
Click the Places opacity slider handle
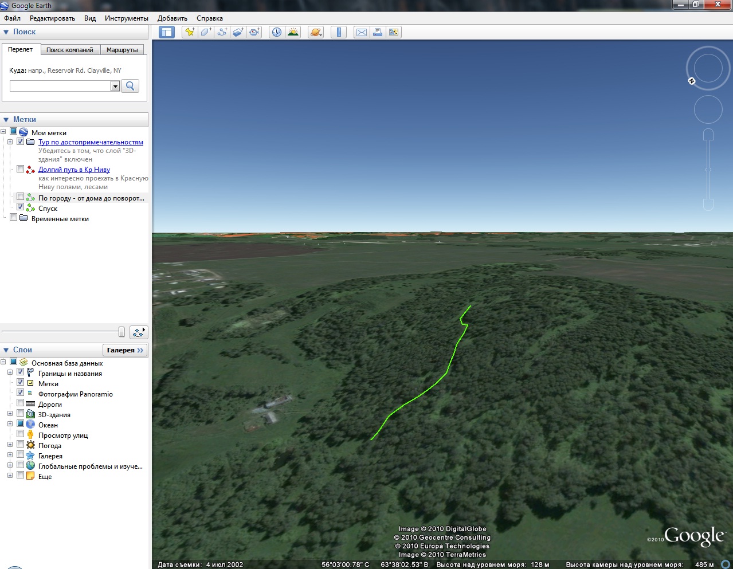121,332
